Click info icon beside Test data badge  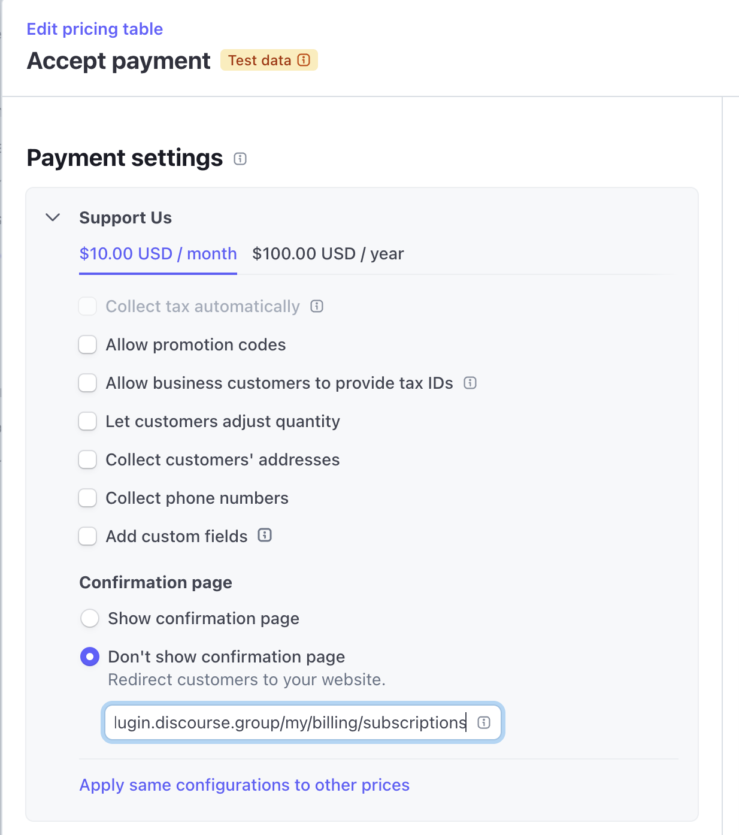click(304, 60)
